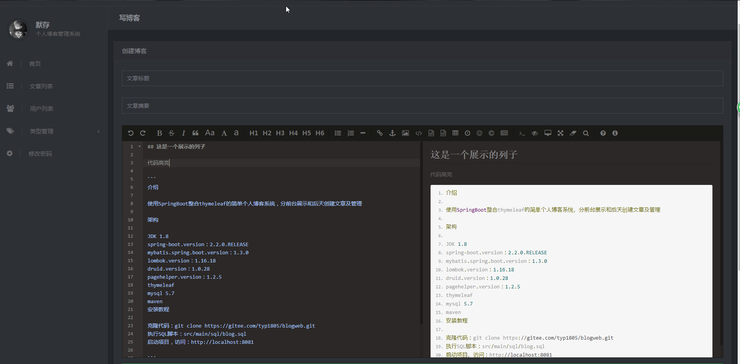Click editor line 'thymeleaf'
The height and width of the screenshot is (364, 740).
tap(161, 285)
